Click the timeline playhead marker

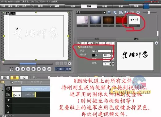12,82
